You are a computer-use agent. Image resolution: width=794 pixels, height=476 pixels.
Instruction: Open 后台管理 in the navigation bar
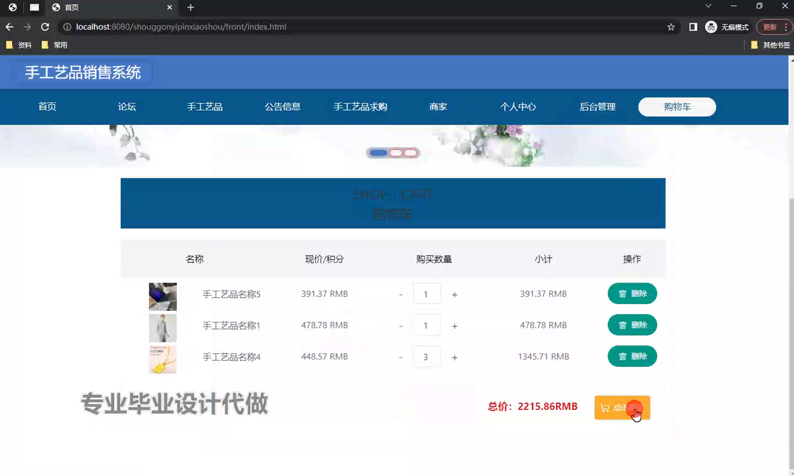click(597, 107)
